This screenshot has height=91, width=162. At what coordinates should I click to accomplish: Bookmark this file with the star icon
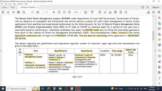coord(8,12)
